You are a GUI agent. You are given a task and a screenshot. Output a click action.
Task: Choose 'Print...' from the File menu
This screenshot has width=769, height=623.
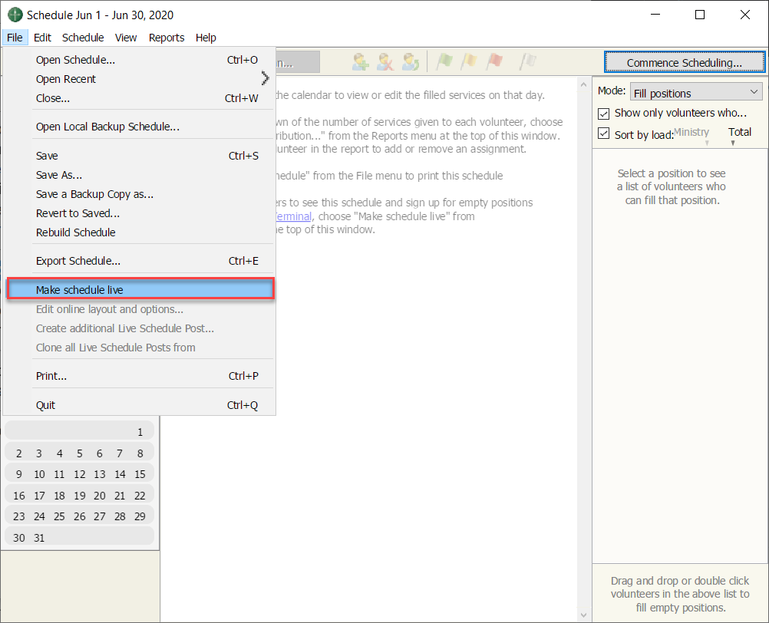(51, 376)
